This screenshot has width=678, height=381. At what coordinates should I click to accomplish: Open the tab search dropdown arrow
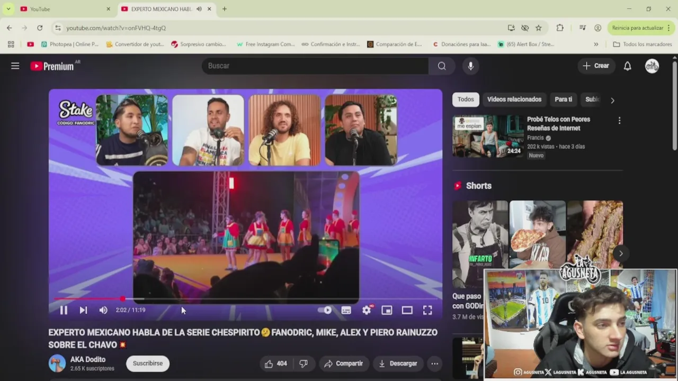click(x=8, y=9)
